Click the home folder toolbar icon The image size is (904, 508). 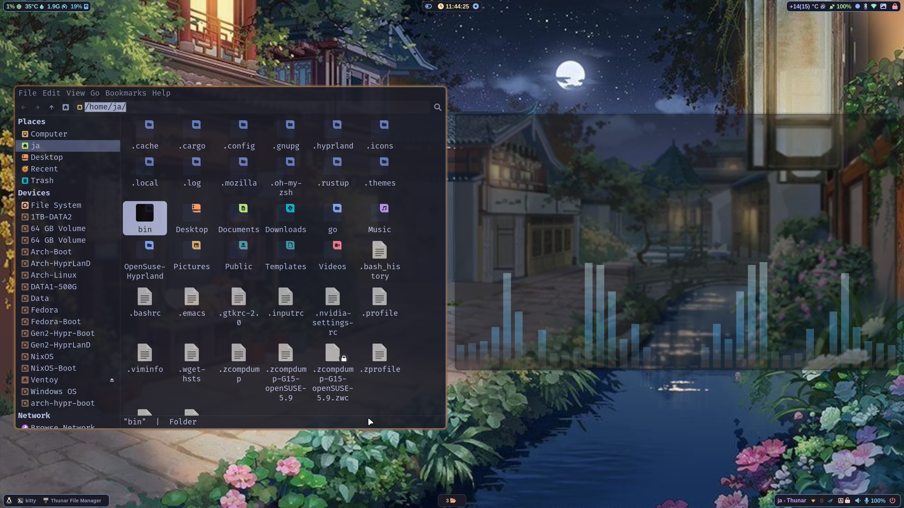click(66, 107)
